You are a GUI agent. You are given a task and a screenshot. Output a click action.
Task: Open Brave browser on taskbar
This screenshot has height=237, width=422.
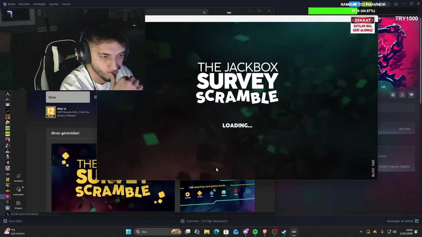pos(265,232)
